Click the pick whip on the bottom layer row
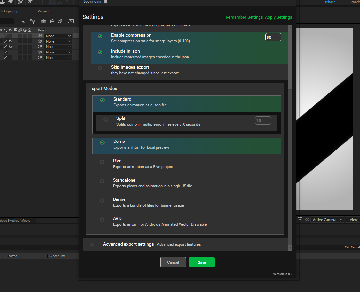360x292 pixels. (40, 57)
